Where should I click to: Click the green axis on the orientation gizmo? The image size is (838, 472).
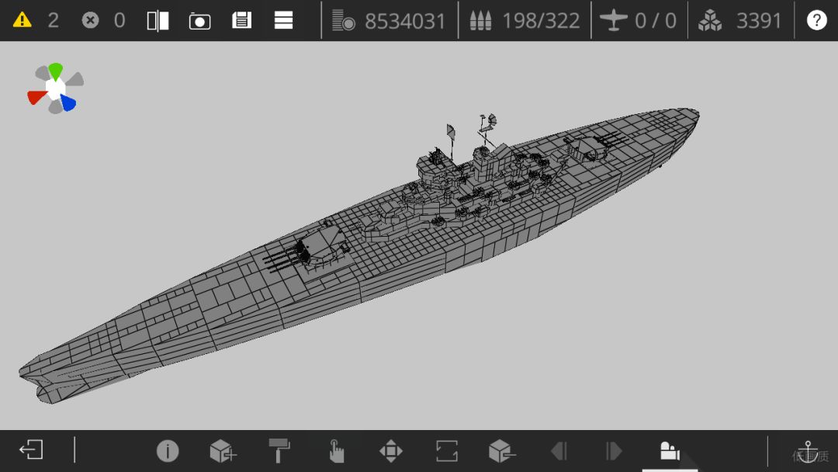click(x=56, y=71)
